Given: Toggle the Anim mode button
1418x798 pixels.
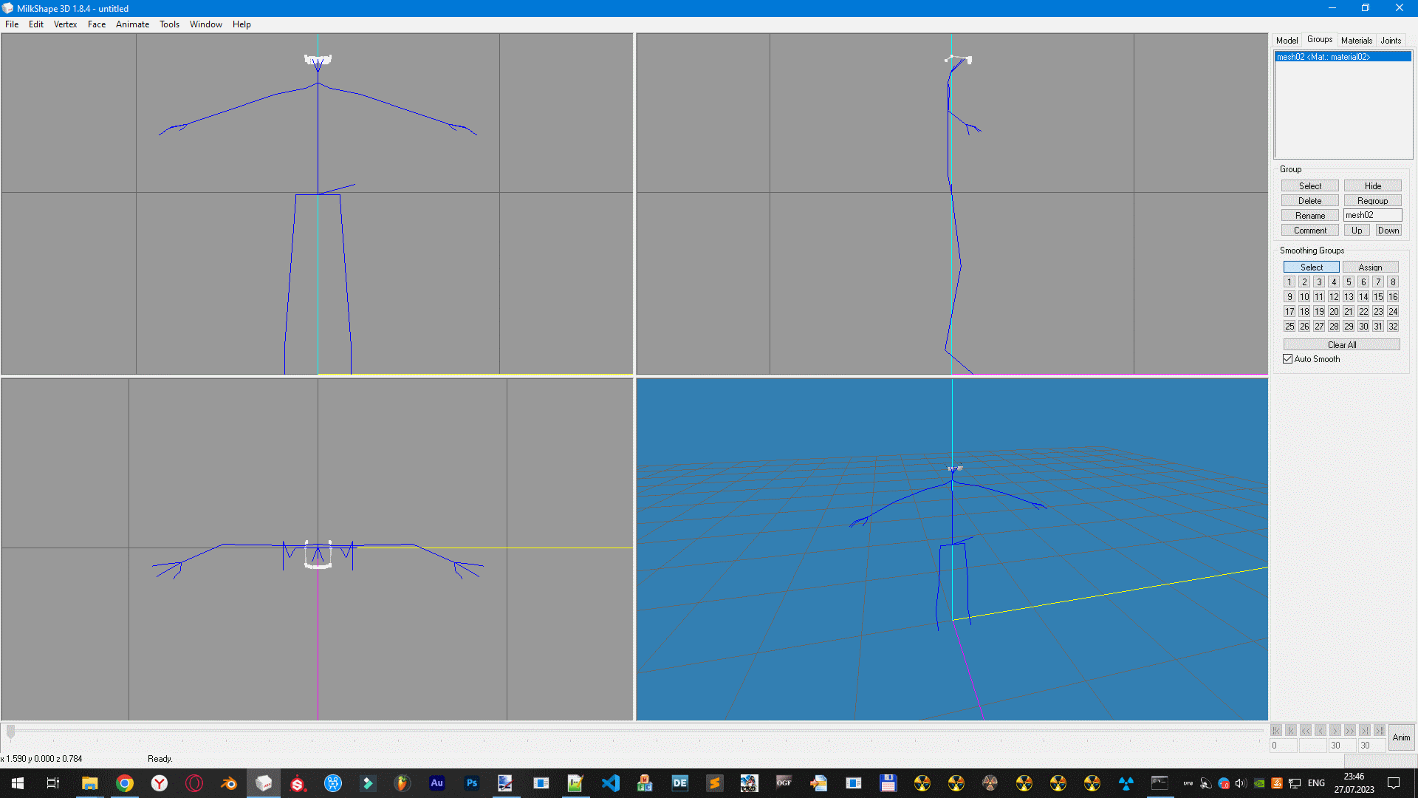Looking at the screenshot, I should 1401,737.
